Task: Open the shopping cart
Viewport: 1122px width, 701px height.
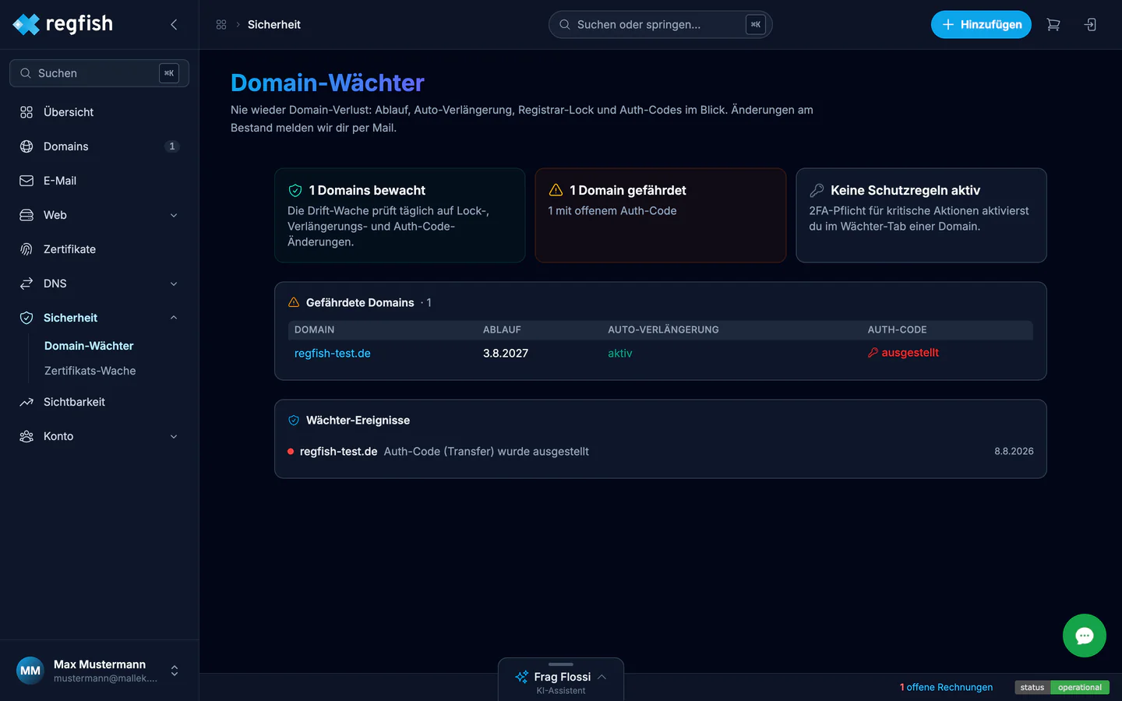Action: (x=1053, y=25)
